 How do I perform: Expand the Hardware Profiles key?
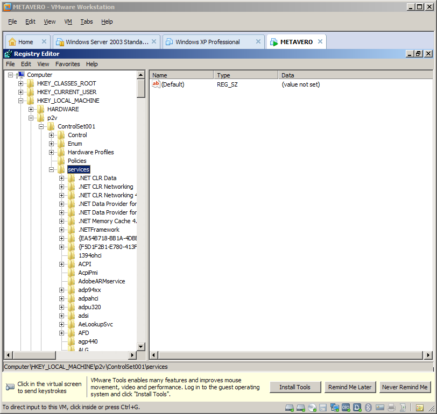pos(51,152)
